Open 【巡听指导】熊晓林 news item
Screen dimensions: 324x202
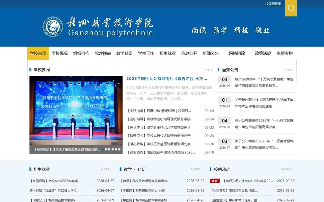pyautogui.click(x=160, y=119)
